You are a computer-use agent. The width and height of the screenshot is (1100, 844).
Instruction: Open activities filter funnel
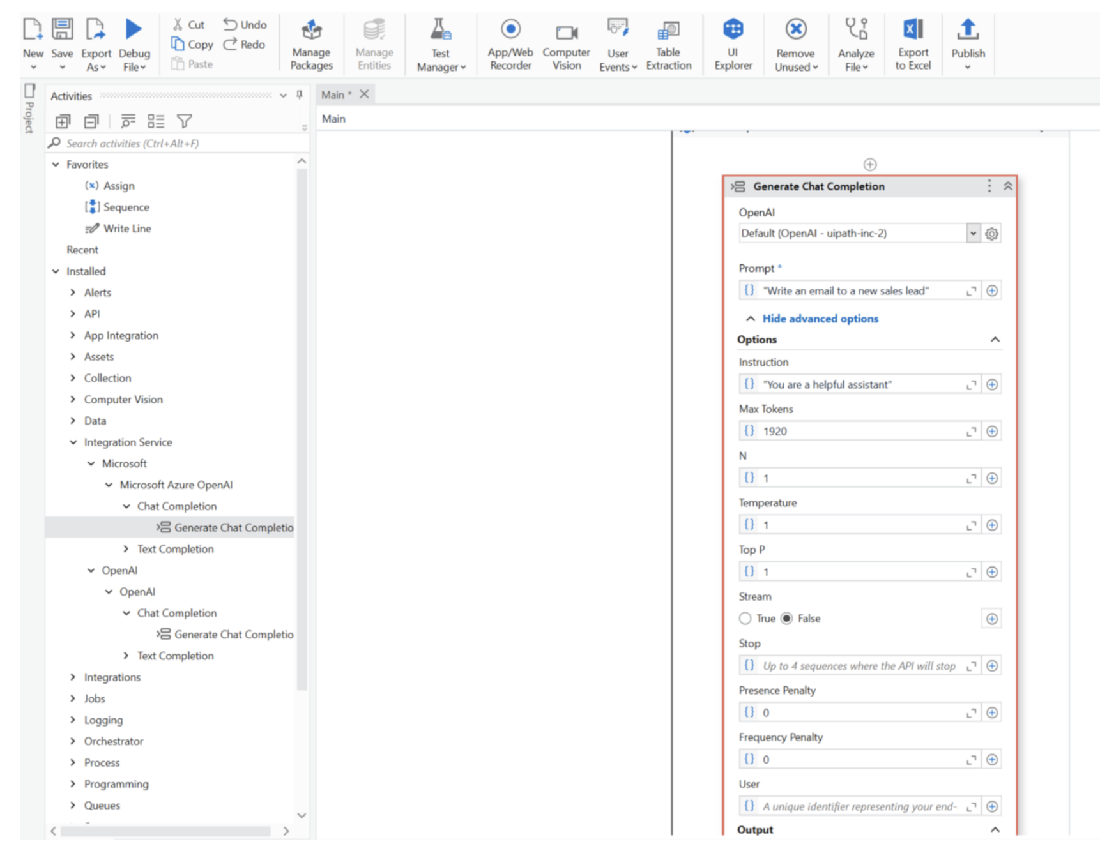[x=185, y=121]
